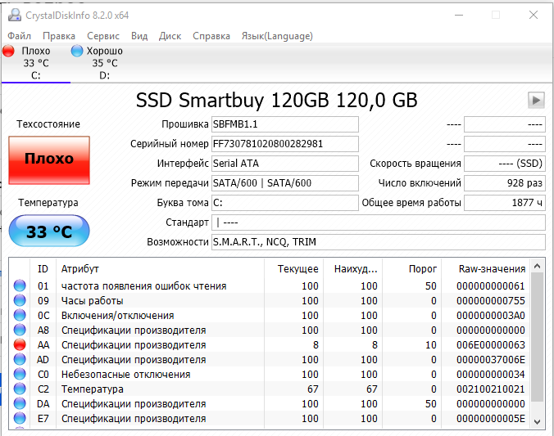Screen dimensions: 554x436
Task: Click the red Плохо health status button
Action: 49,160
